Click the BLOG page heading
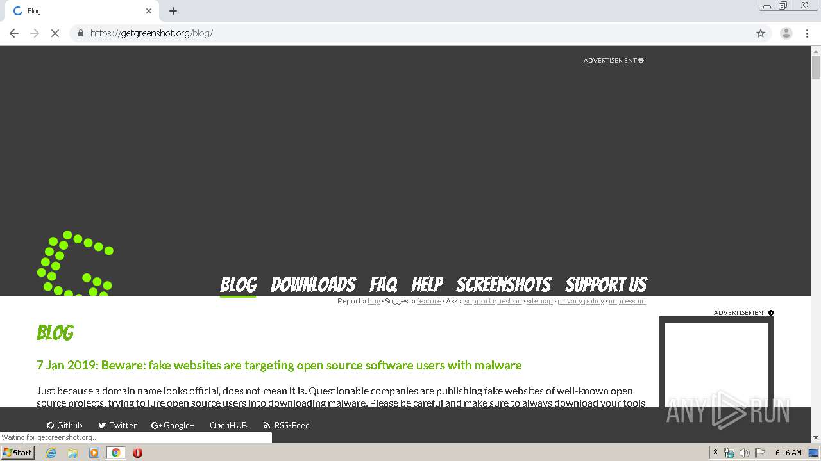The width and height of the screenshot is (821, 461). [55, 333]
